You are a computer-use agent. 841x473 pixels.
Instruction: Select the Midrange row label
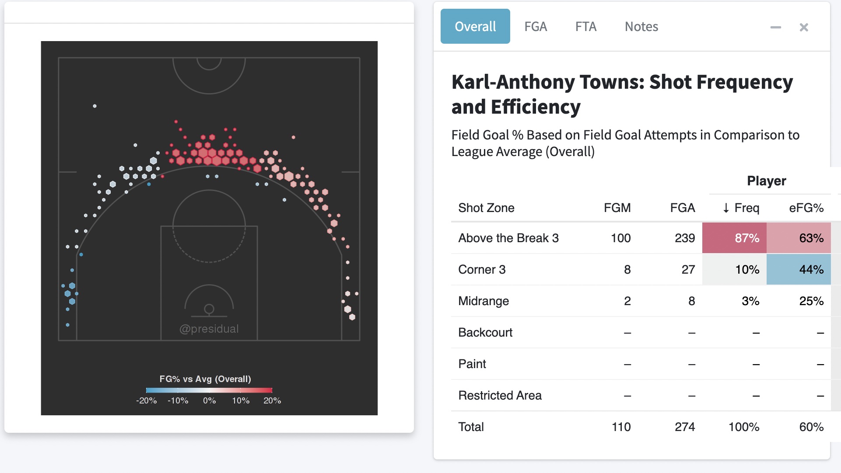click(x=484, y=301)
